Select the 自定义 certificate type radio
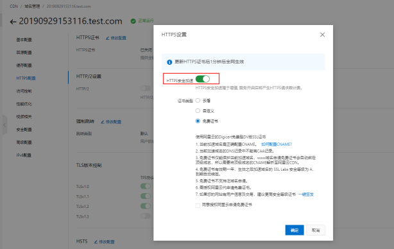Viewport: 394px width, 249px height. tap(198, 111)
